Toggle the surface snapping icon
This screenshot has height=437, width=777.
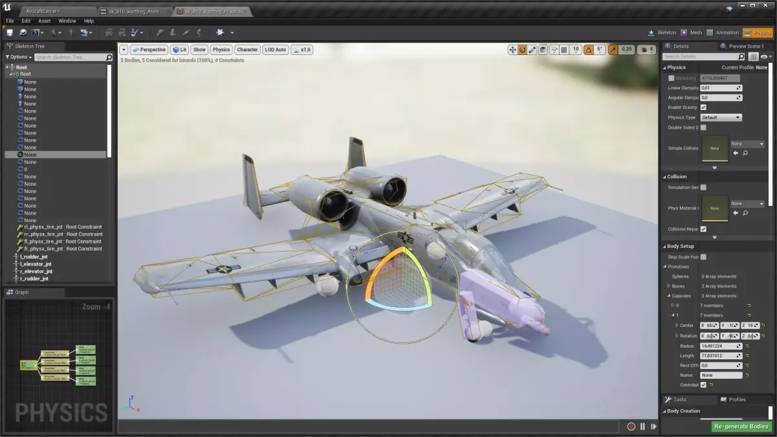point(554,50)
